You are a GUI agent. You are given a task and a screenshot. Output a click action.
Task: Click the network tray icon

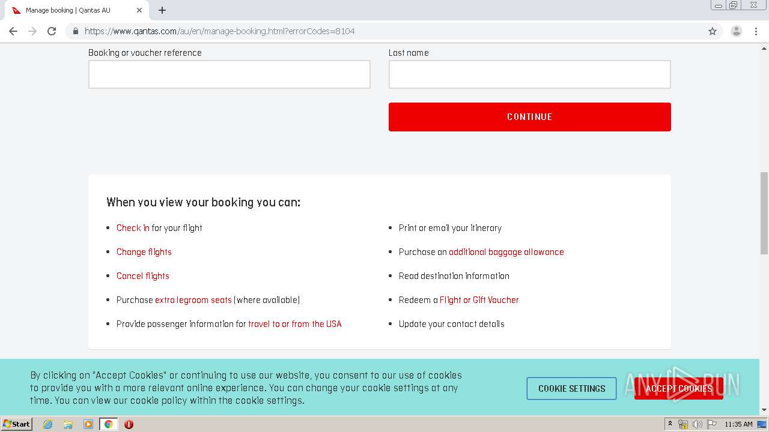[683, 424]
